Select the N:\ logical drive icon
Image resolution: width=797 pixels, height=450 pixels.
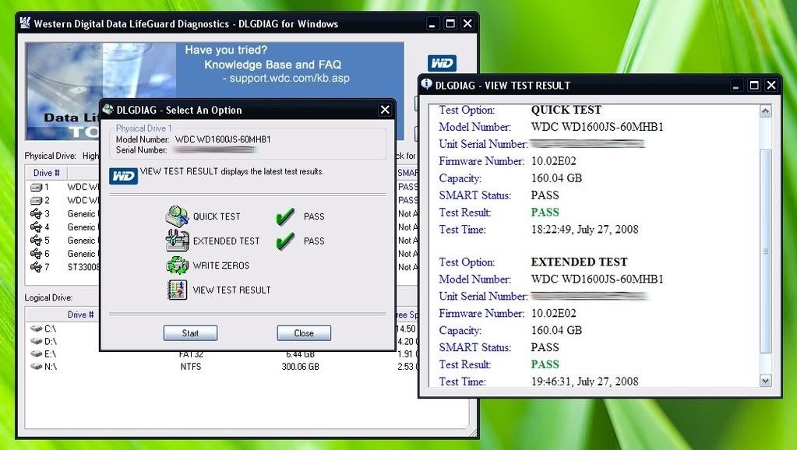[x=36, y=366]
